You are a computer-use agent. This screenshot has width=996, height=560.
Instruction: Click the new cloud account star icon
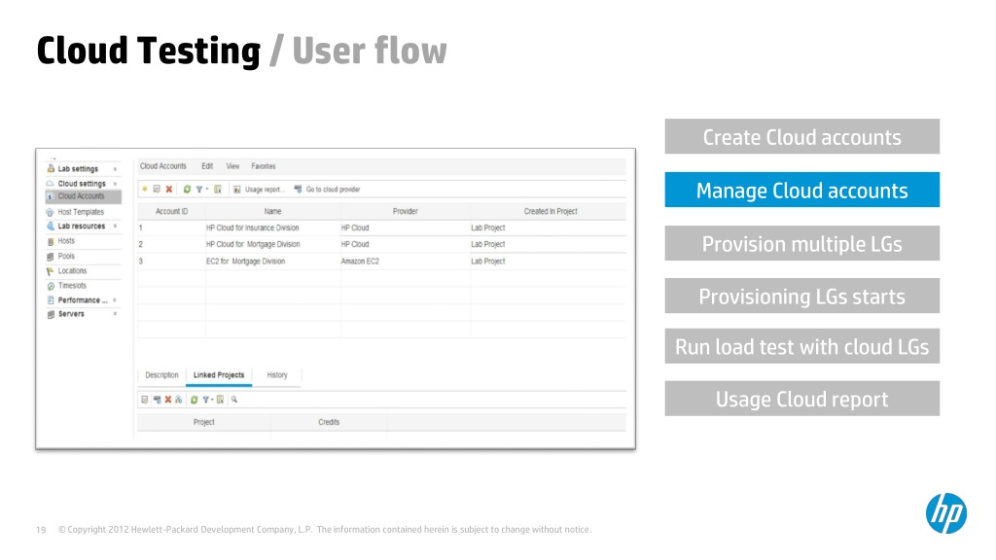(x=145, y=190)
